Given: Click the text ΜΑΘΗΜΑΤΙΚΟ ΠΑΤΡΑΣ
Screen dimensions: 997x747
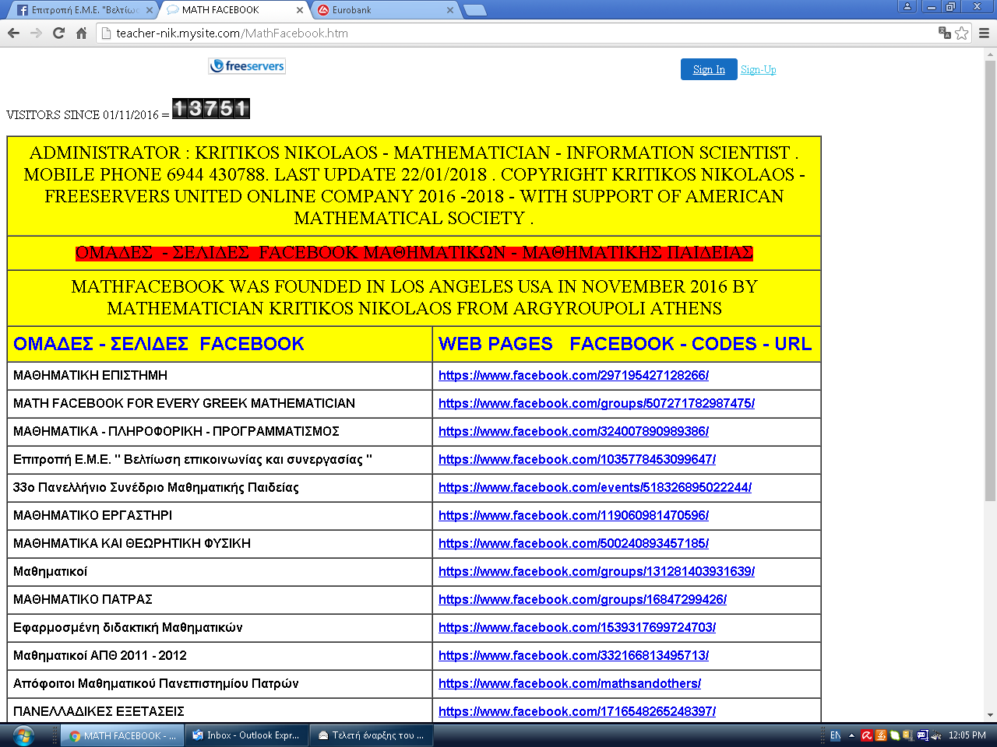Looking at the screenshot, I should coord(83,599).
